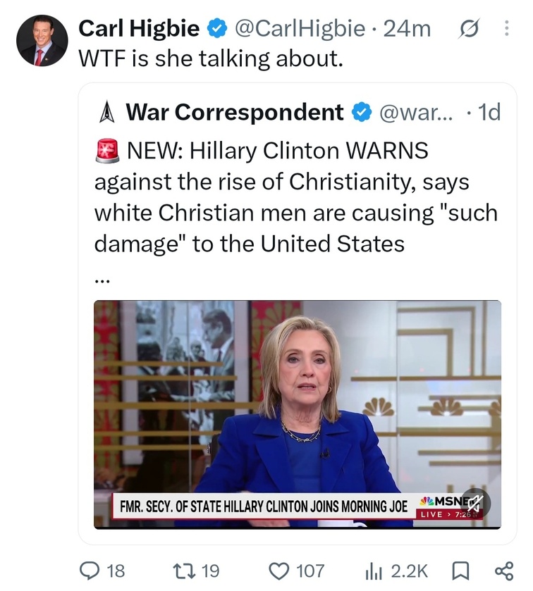
Task: Click Carl Higbie's blue verified badge
Action: tap(217, 29)
